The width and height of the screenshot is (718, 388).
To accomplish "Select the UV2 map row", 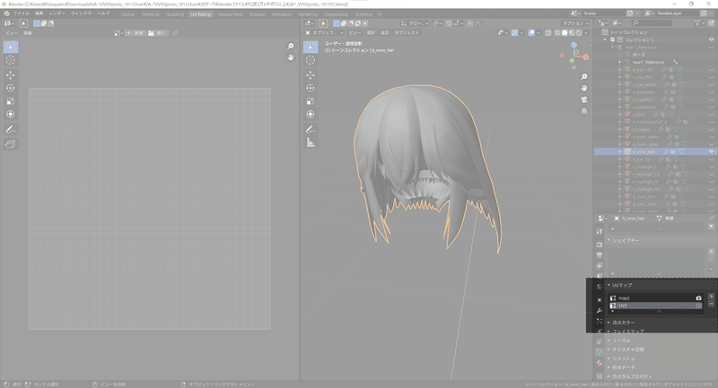I will 655,306.
